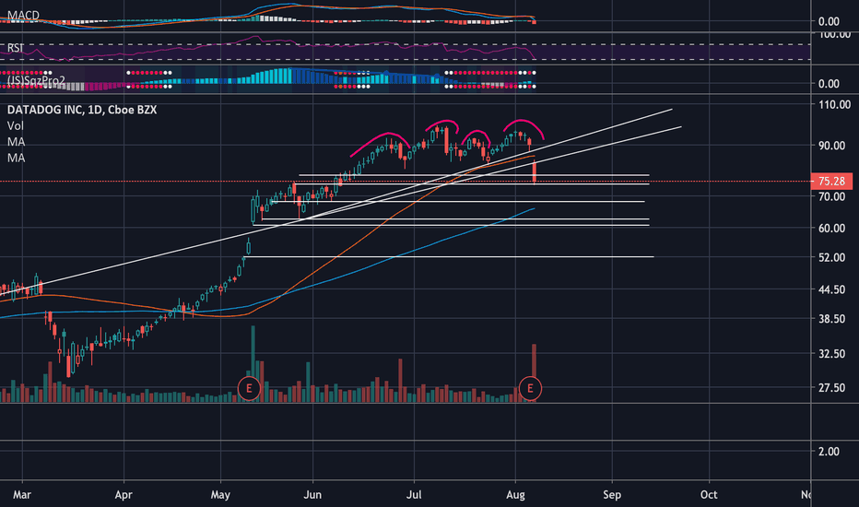The image size is (859, 507).
Task: Select the first MA label
Action: 16,142
